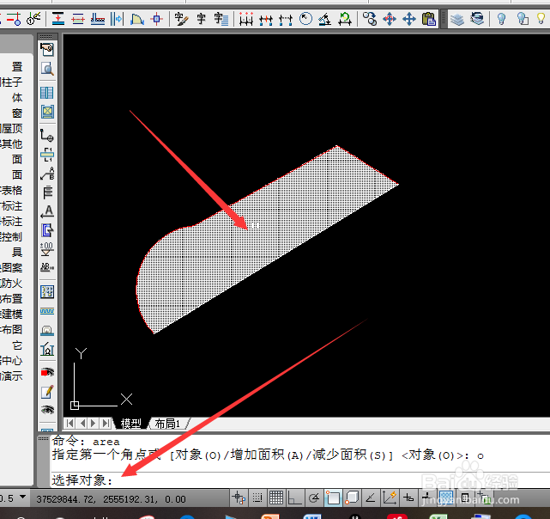Go to next layout tab arrow
The width and height of the screenshot is (550, 519).
pyautogui.click(x=93, y=423)
